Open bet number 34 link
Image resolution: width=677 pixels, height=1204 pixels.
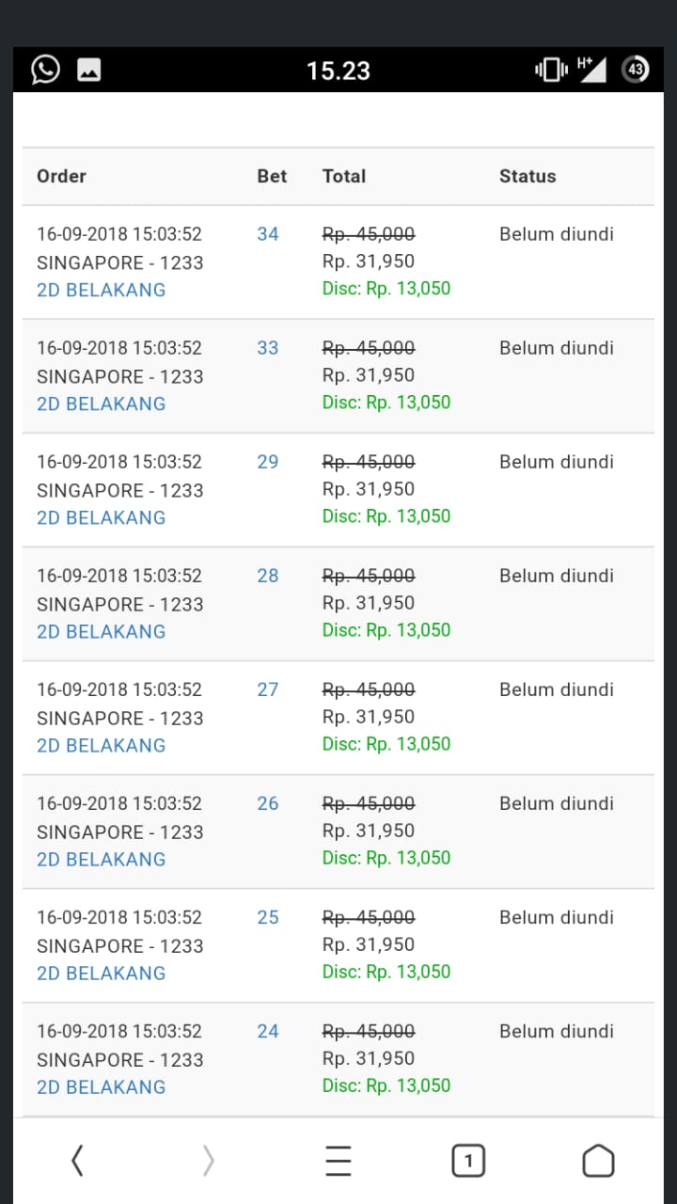coord(268,234)
